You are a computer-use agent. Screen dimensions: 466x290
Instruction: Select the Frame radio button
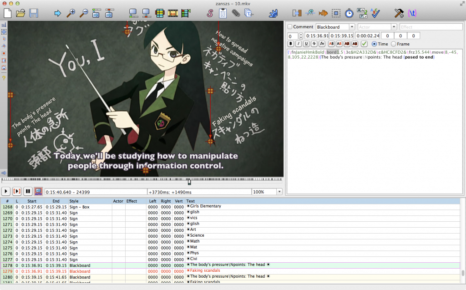pos(394,44)
